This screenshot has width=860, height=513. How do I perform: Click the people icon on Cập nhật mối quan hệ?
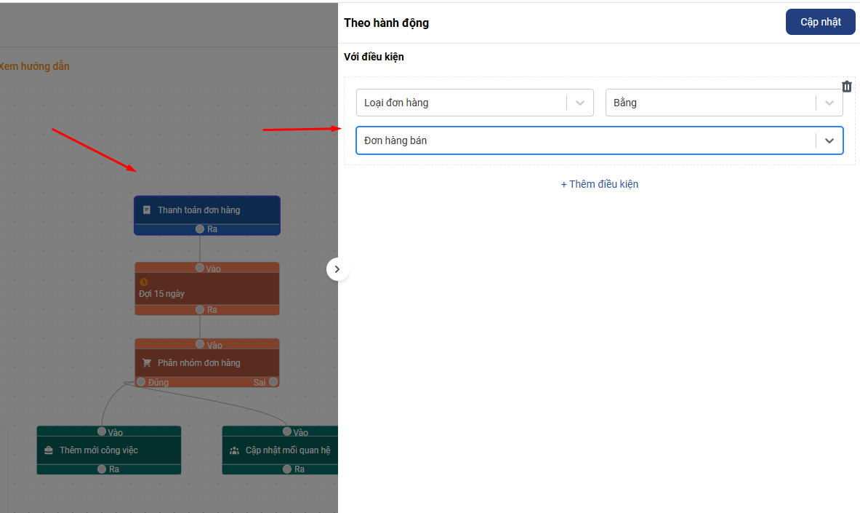(234, 450)
